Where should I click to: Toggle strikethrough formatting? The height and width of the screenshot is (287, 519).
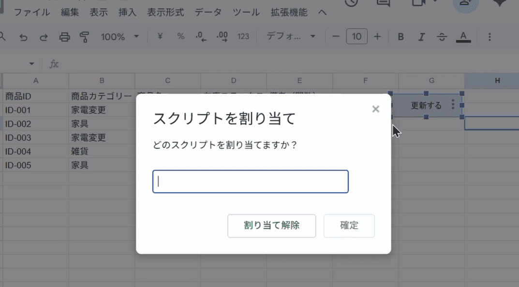(442, 37)
